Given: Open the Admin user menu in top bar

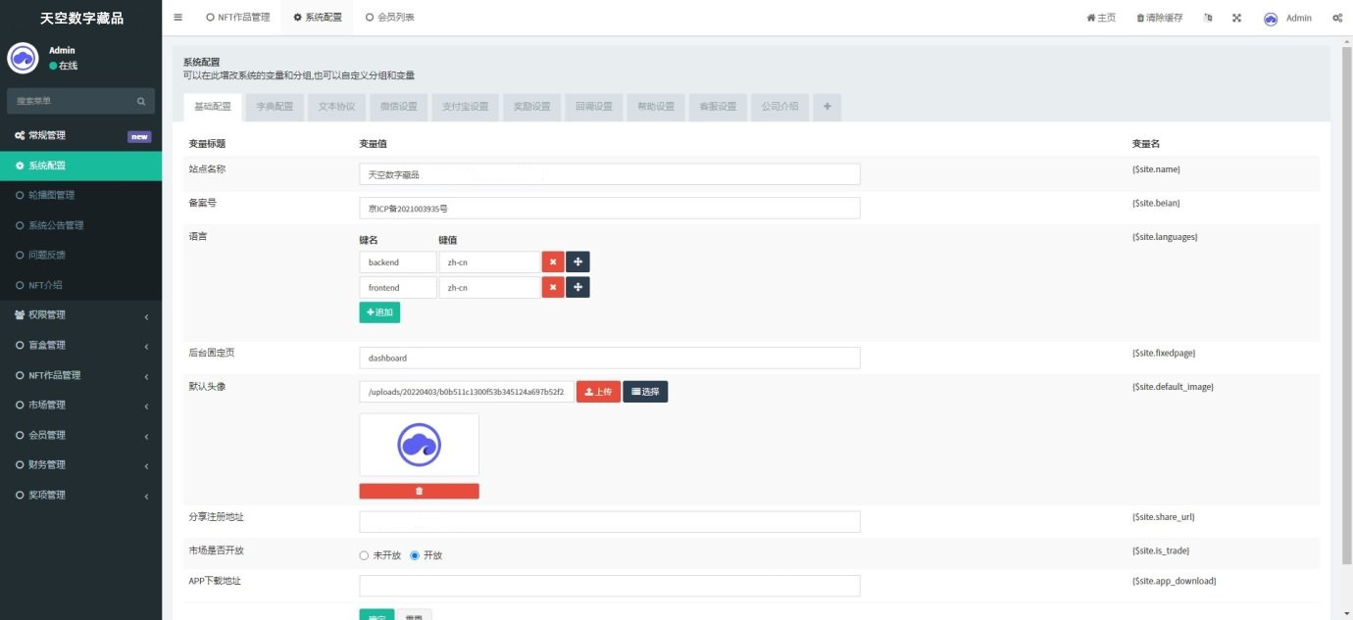Looking at the screenshot, I should [x=1287, y=18].
